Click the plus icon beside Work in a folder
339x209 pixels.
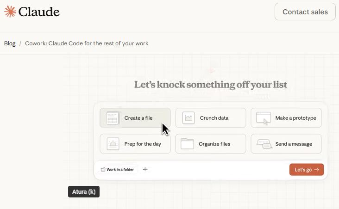(x=145, y=170)
